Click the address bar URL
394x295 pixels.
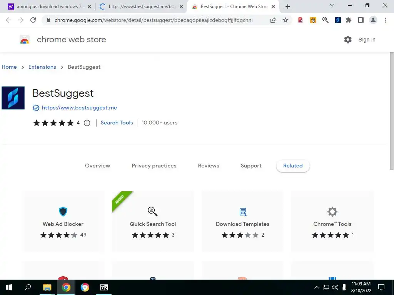pyautogui.click(x=154, y=20)
